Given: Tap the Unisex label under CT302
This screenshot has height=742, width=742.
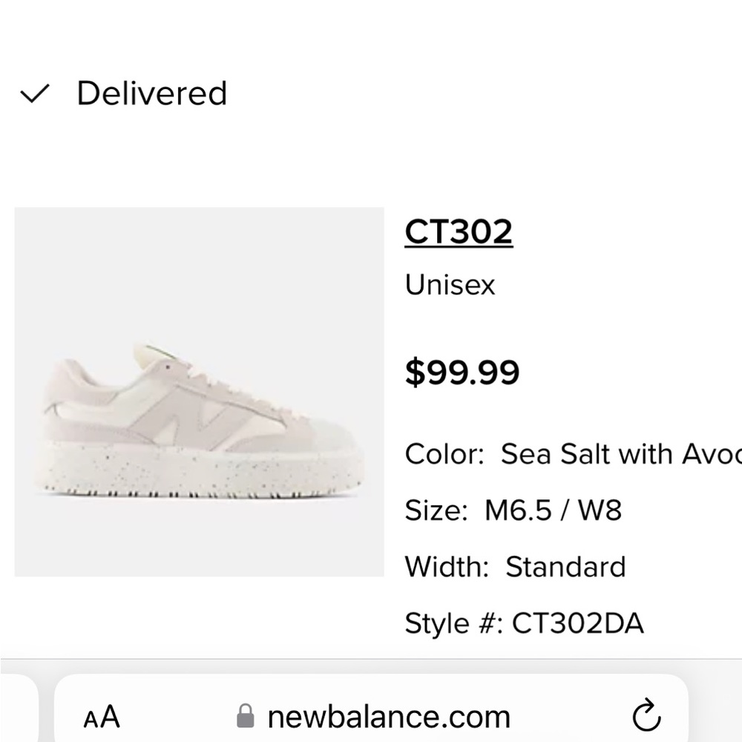Looking at the screenshot, I should point(450,284).
